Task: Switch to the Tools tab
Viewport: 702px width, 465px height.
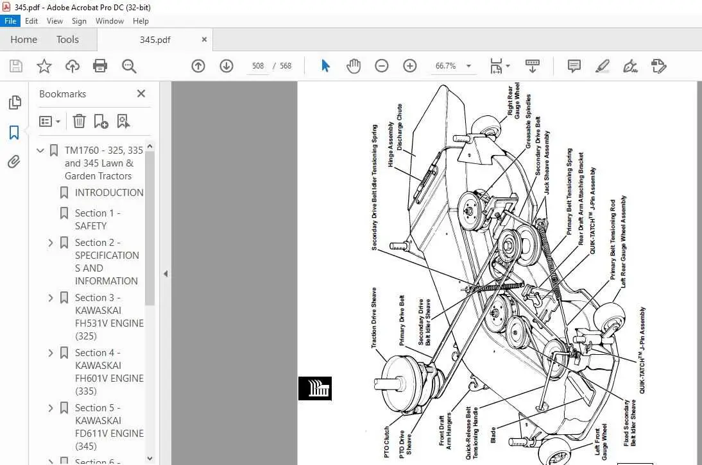Action: click(x=67, y=39)
